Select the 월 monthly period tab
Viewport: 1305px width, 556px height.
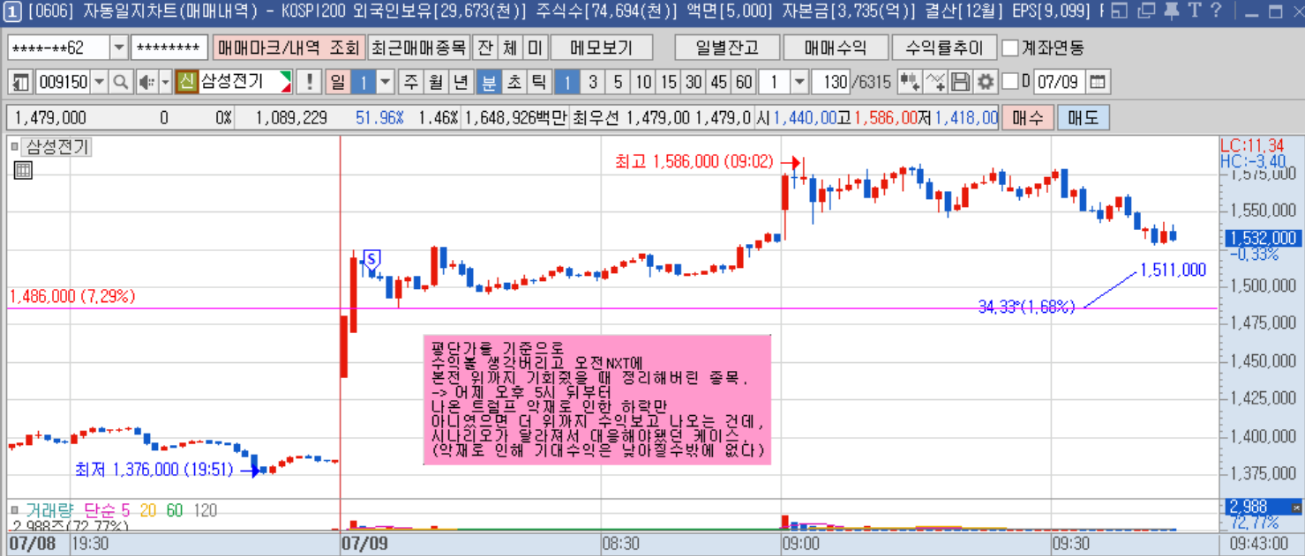(436, 82)
